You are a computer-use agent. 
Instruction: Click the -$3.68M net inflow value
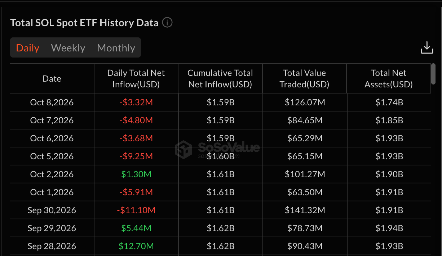(136, 138)
